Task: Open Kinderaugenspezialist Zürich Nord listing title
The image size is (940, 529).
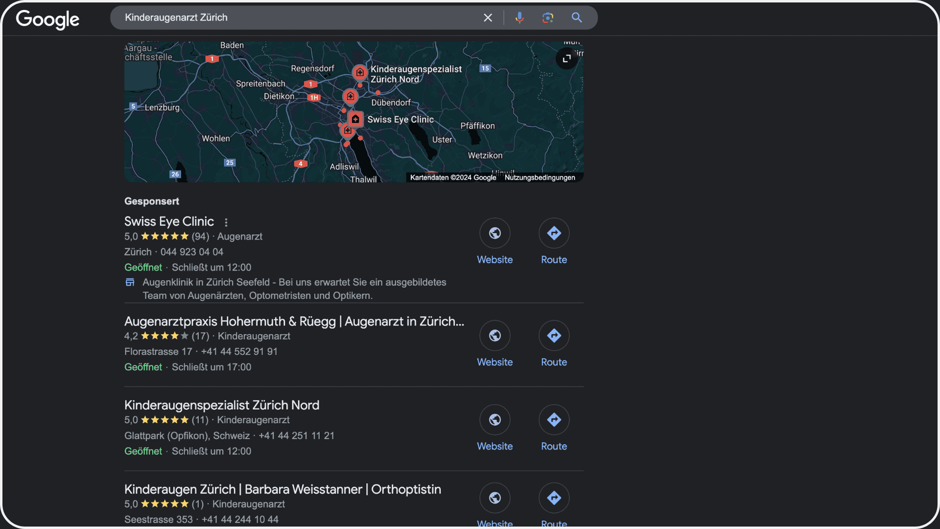Action: [x=222, y=405]
